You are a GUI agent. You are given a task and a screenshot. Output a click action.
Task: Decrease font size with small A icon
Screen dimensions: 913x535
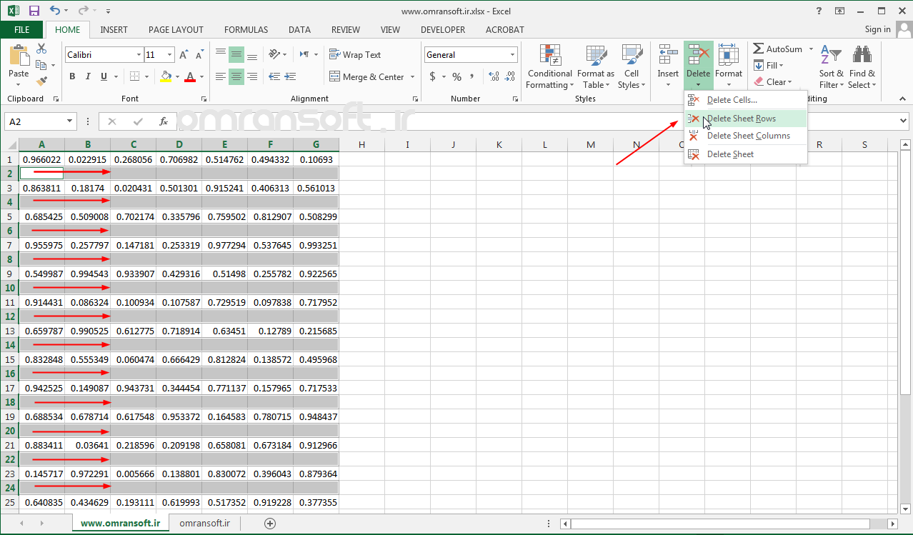(x=199, y=55)
